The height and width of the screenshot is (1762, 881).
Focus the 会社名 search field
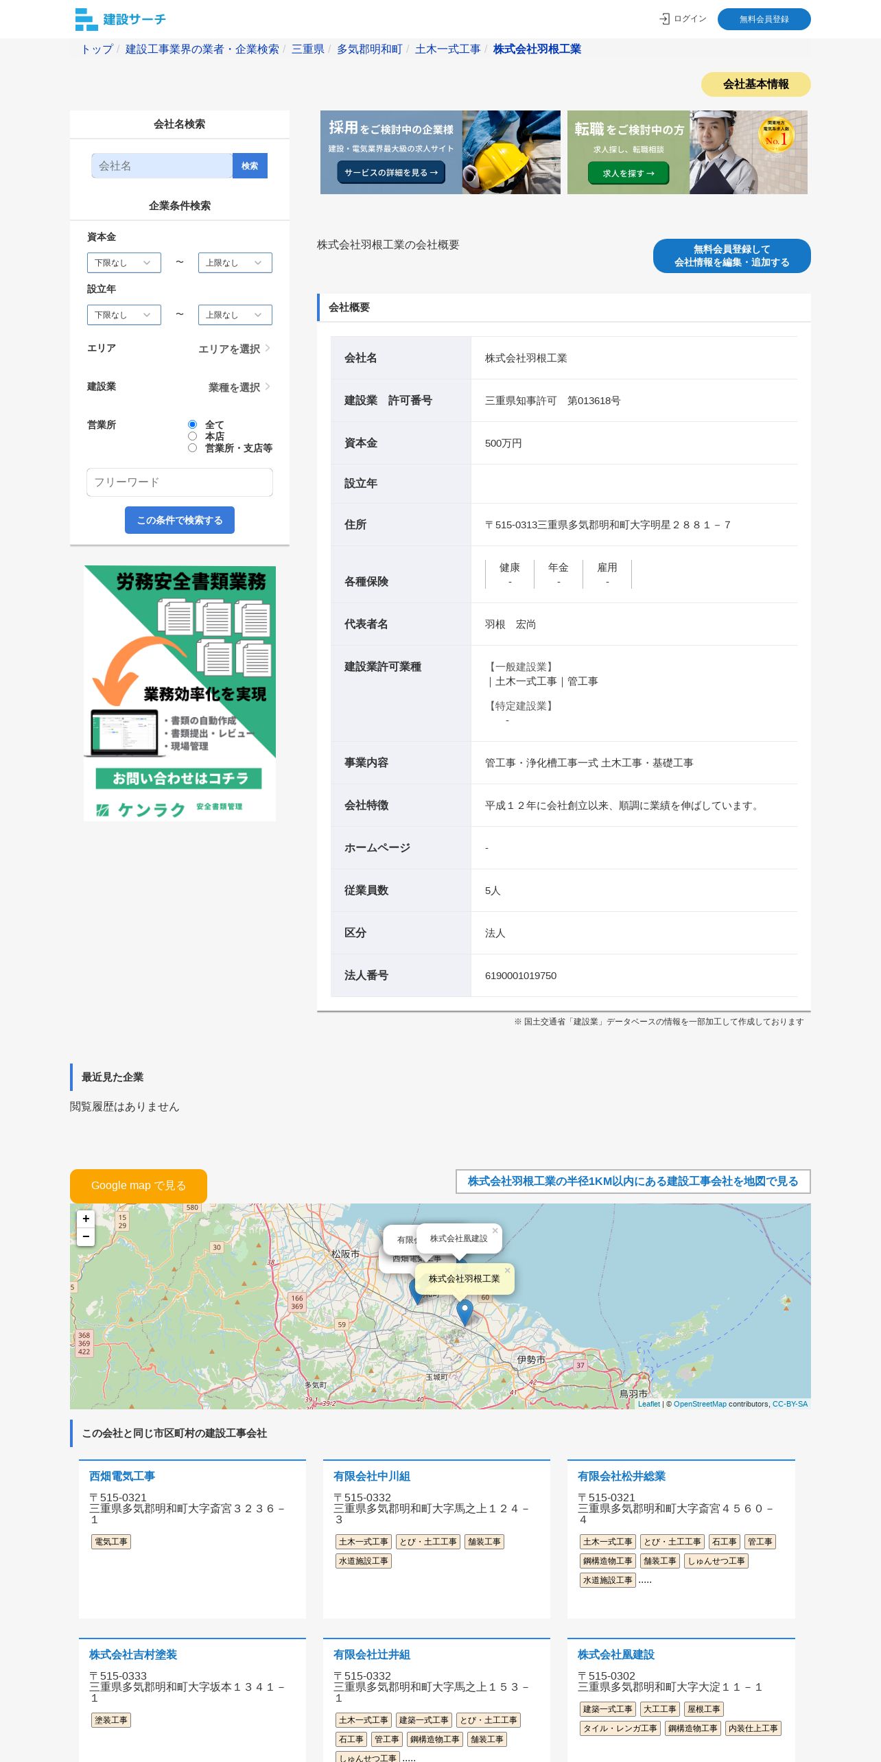pyautogui.click(x=162, y=166)
